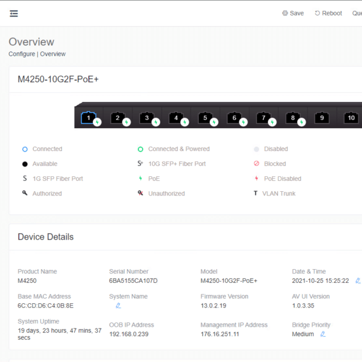This screenshot has height=362, width=362.
Task: Click AV UI version value 1.0.3.35
Action: point(303,306)
